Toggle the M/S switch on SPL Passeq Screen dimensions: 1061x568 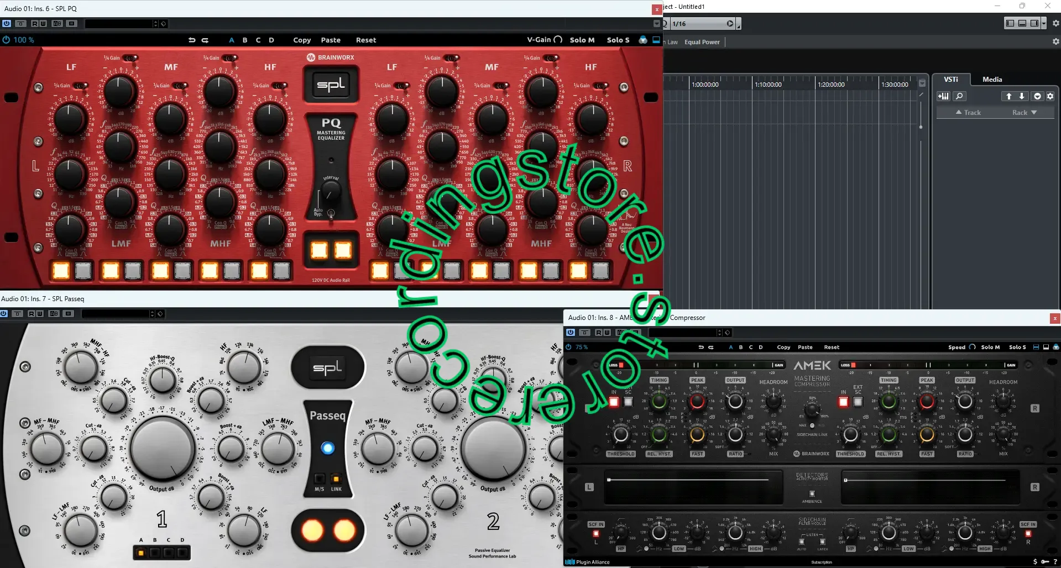[x=320, y=478]
